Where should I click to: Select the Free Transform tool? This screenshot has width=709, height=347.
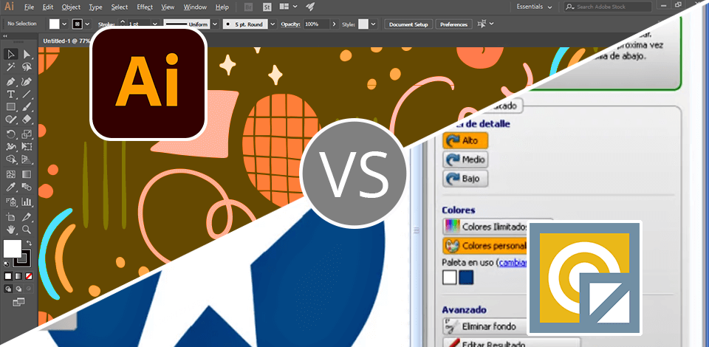27,147
